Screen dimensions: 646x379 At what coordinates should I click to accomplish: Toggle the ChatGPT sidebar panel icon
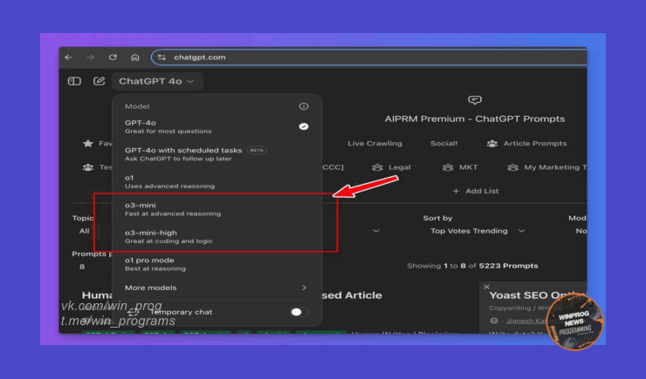[74, 81]
